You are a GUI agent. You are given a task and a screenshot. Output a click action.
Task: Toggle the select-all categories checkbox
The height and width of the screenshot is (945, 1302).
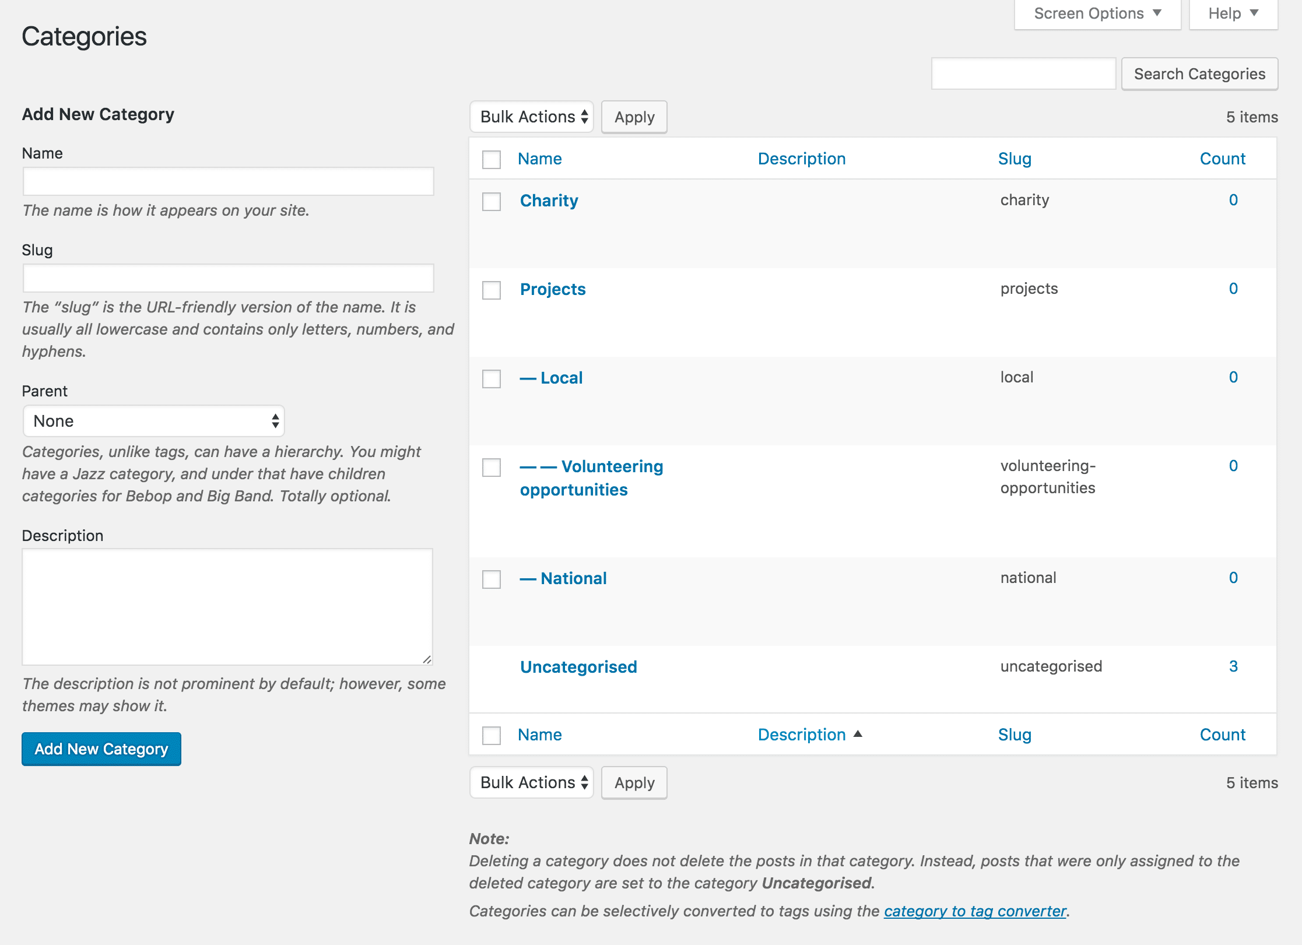click(491, 159)
